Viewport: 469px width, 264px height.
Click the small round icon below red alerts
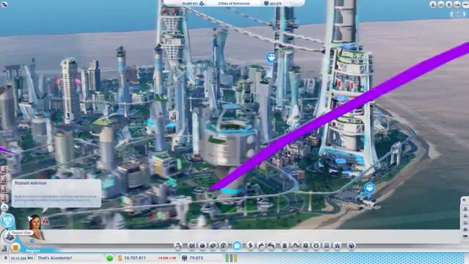[4, 207]
